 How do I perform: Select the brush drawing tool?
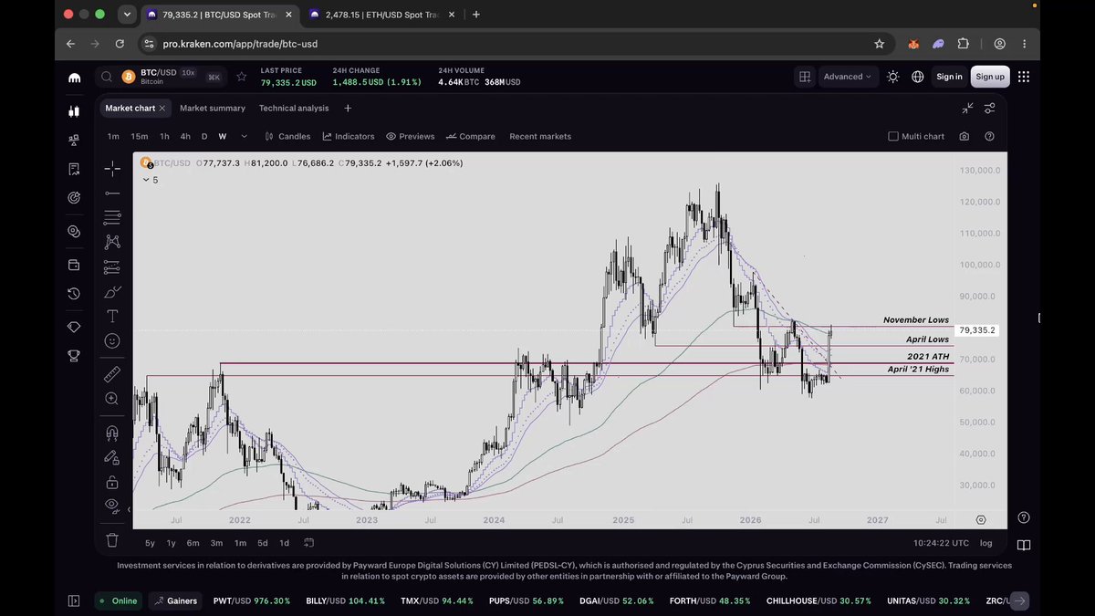coord(112,292)
